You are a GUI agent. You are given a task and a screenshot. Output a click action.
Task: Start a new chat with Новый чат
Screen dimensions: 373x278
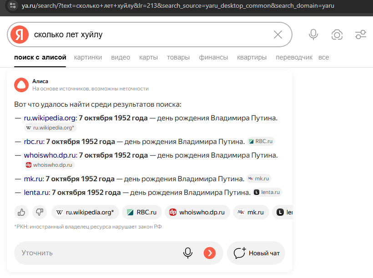click(256, 253)
